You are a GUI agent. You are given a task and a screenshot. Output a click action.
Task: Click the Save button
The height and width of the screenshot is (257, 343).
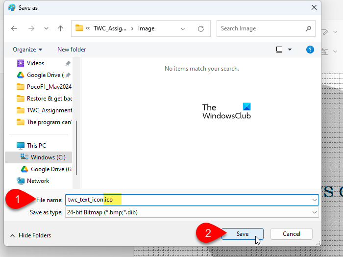243,234
